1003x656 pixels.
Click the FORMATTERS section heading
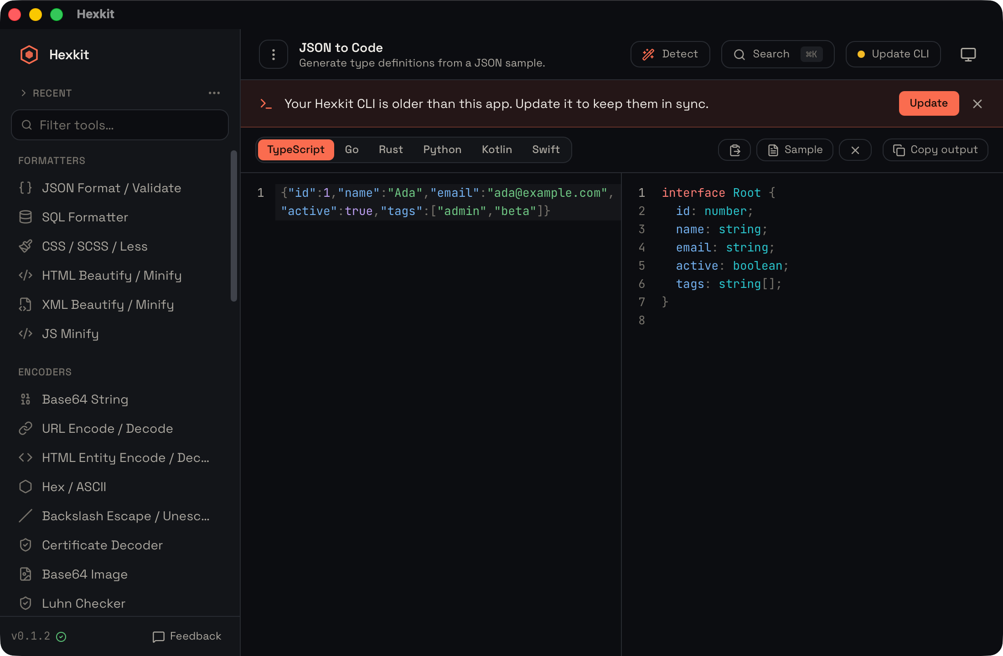coord(52,161)
